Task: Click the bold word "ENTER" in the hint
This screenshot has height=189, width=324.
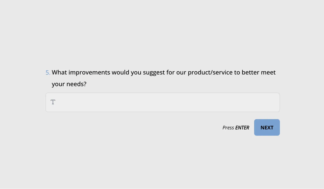Action: click(x=242, y=128)
